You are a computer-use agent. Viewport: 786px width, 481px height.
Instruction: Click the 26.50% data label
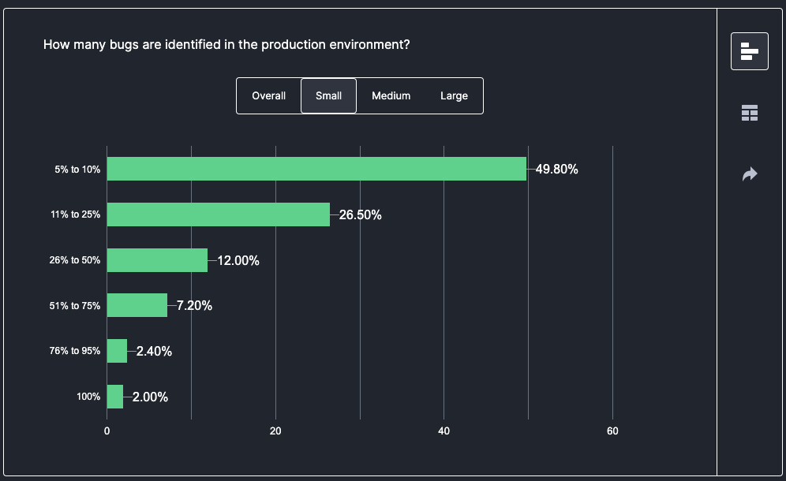(360, 214)
